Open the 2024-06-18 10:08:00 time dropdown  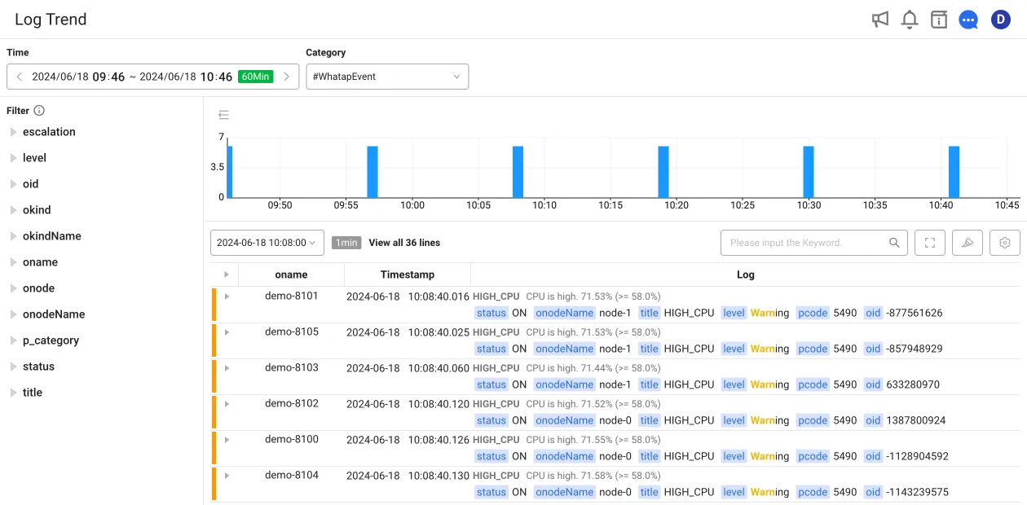coord(267,243)
